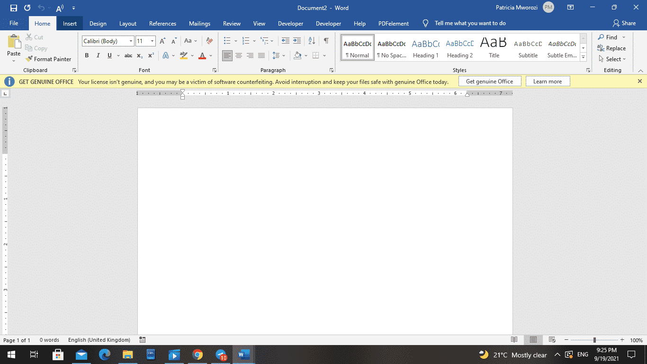Switch to Read Mode view in status bar
Viewport: 647px width, 364px height.
pos(514,340)
